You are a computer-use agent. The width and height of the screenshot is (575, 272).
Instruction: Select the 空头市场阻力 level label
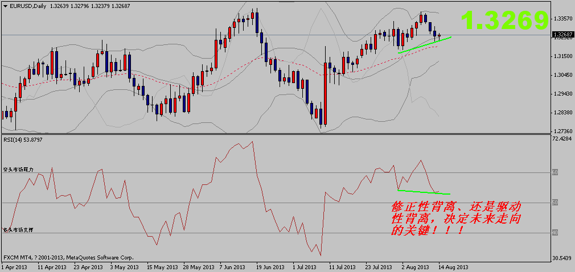(18, 170)
